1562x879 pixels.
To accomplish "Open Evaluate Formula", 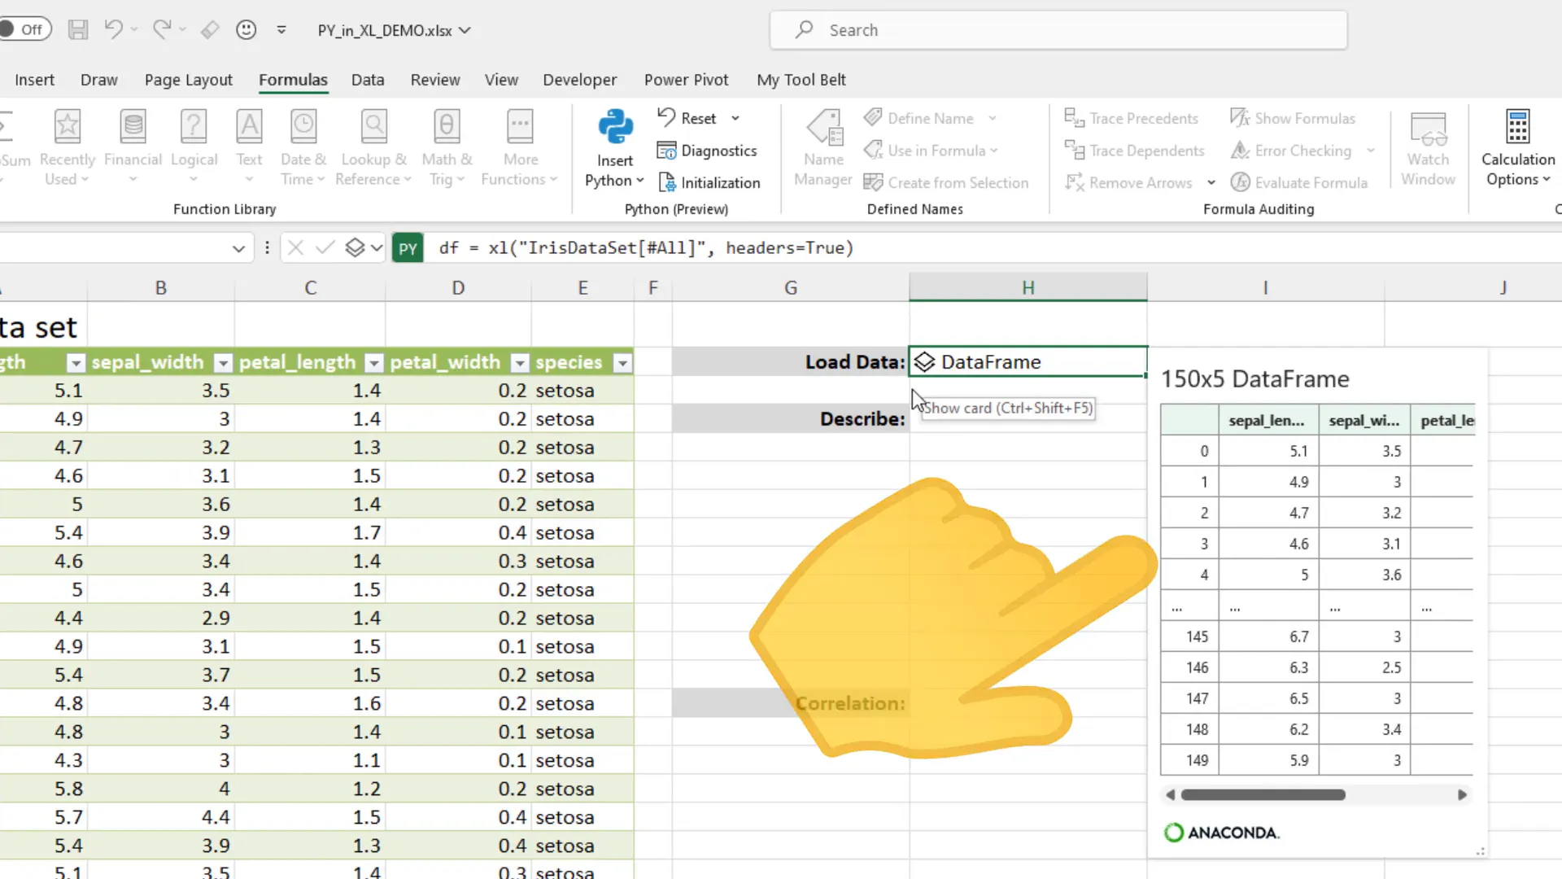I will [1300, 182].
